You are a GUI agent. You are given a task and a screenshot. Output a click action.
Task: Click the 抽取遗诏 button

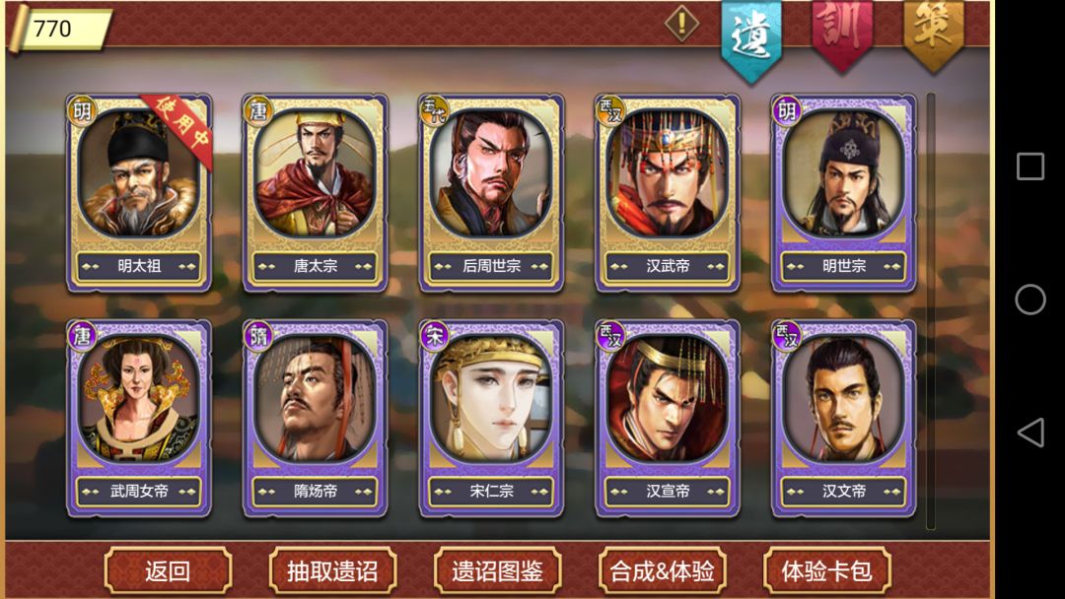333,570
